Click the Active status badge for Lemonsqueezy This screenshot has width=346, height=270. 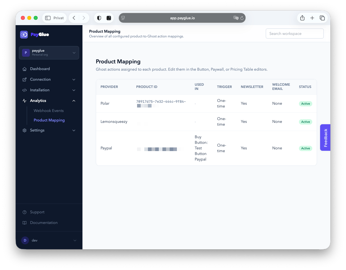point(306,122)
